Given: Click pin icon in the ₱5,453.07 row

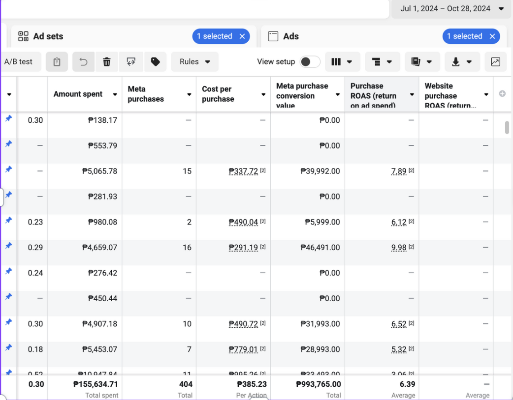Looking at the screenshot, I should [8, 348].
